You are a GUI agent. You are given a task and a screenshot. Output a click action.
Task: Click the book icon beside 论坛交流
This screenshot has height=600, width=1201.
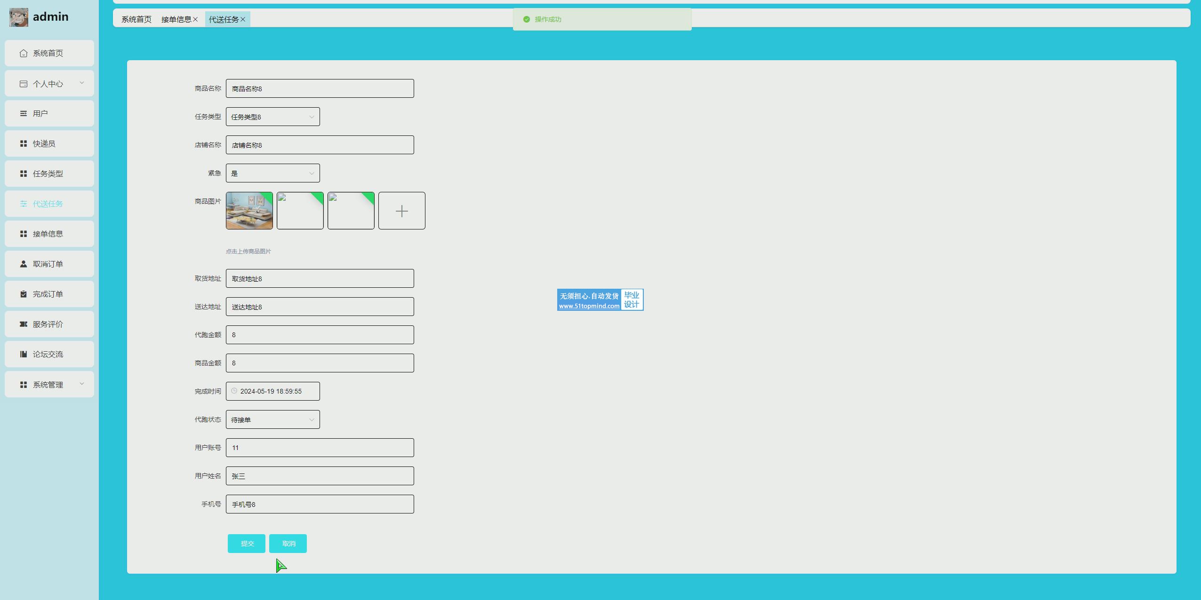click(x=24, y=354)
